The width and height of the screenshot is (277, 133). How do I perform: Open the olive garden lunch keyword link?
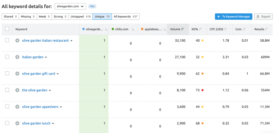point(36,123)
